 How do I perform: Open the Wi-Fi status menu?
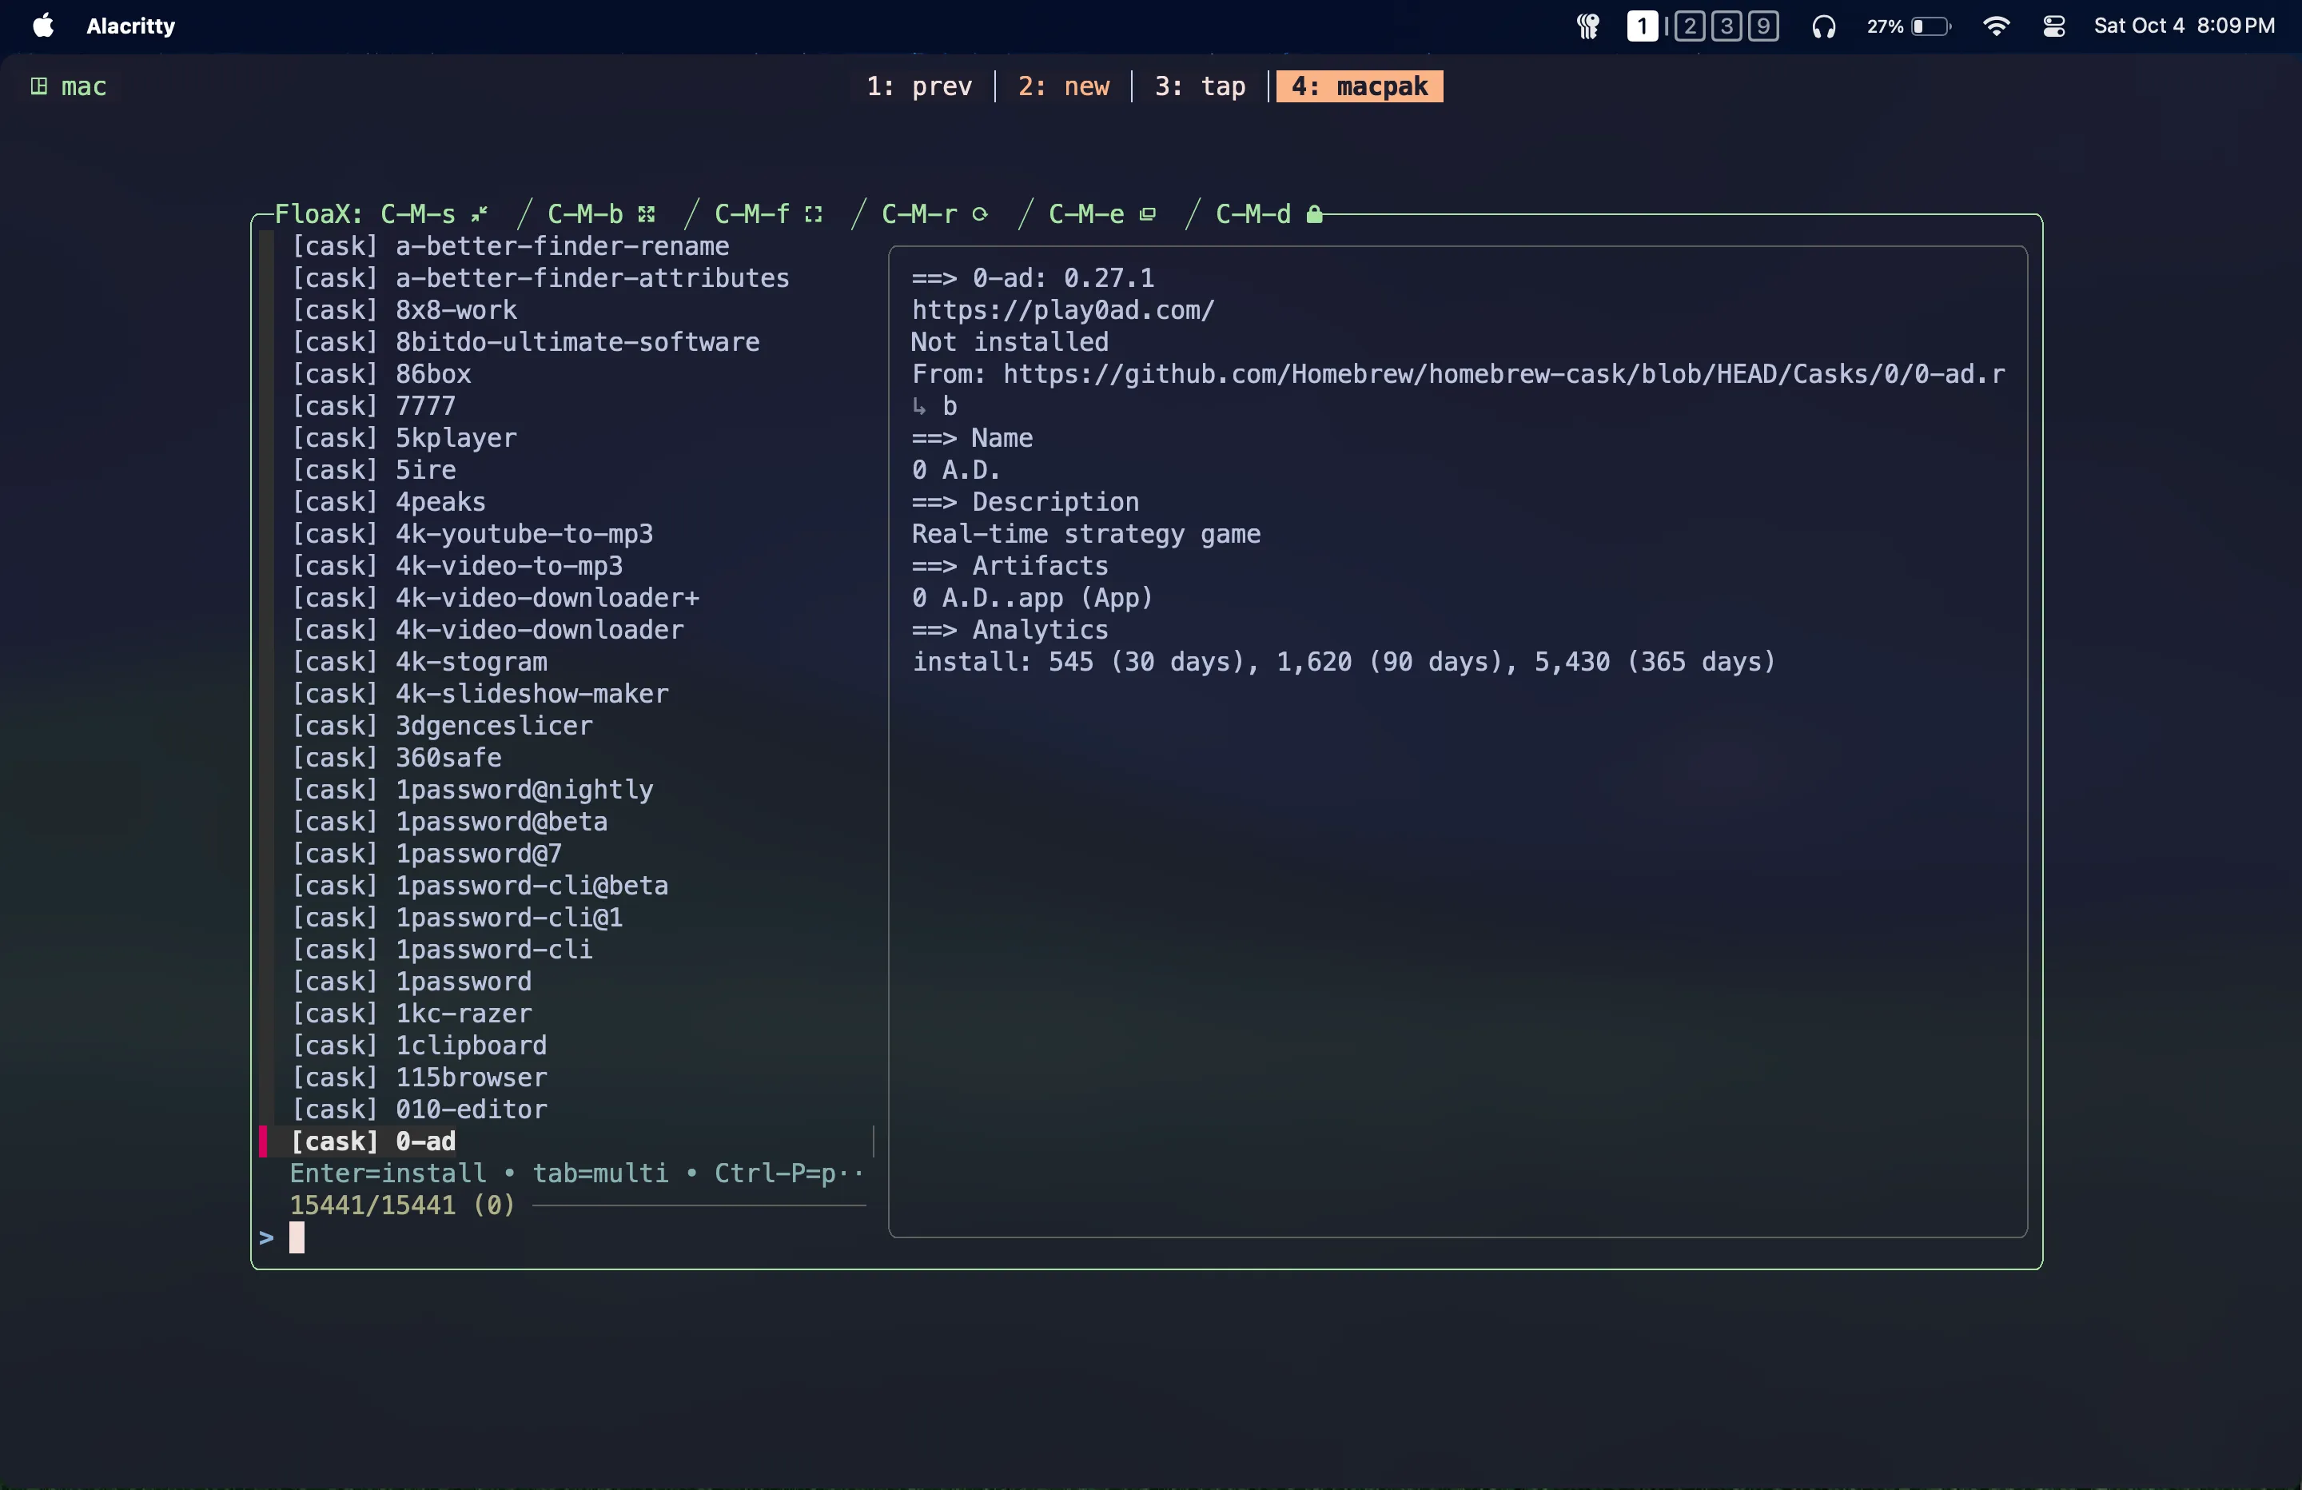click(x=1995, y=26)
